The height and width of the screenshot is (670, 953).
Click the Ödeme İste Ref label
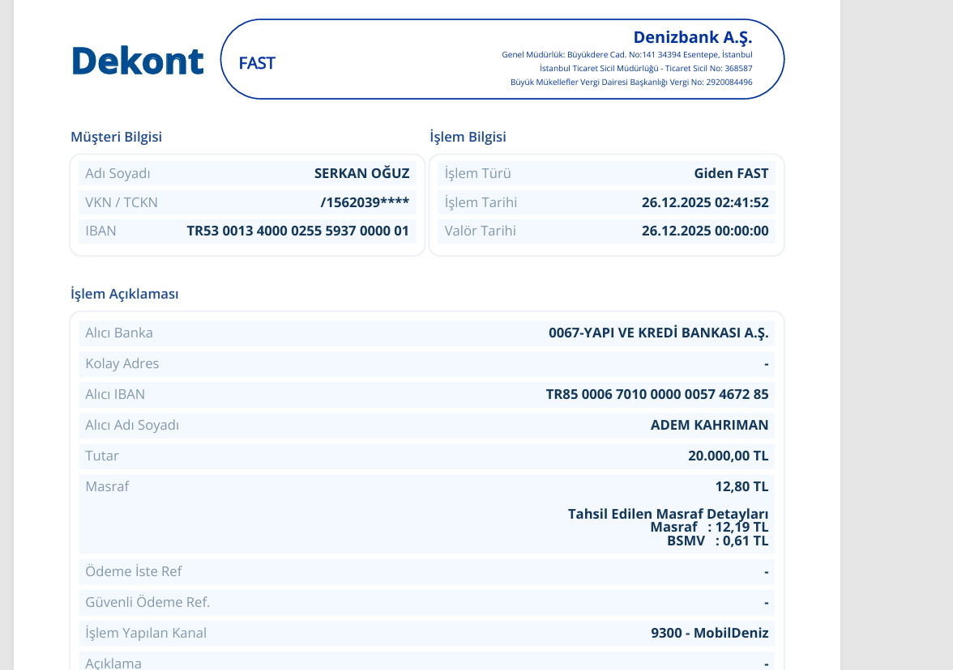133,571
